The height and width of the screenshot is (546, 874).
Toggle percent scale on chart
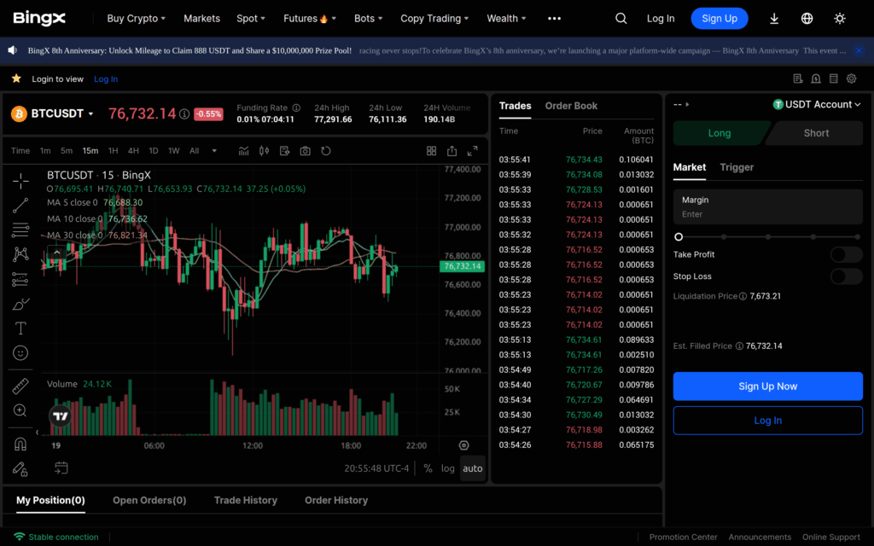click(428, 468)
